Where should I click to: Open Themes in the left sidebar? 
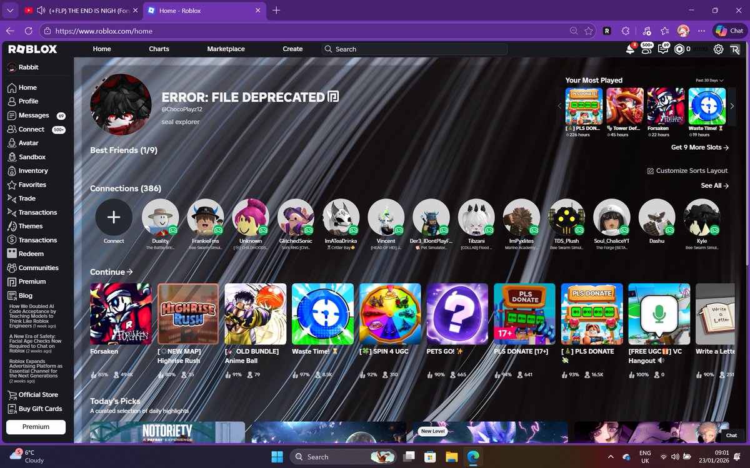(x=31, y=226)
